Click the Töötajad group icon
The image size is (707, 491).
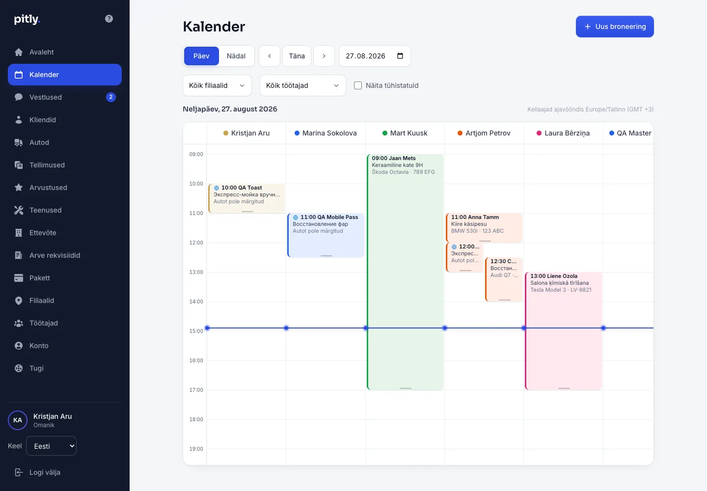point(19,323)
